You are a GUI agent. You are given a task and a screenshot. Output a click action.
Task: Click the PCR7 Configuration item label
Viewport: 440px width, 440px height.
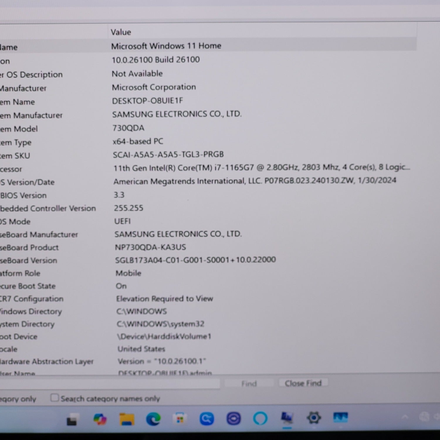point(32,299)
